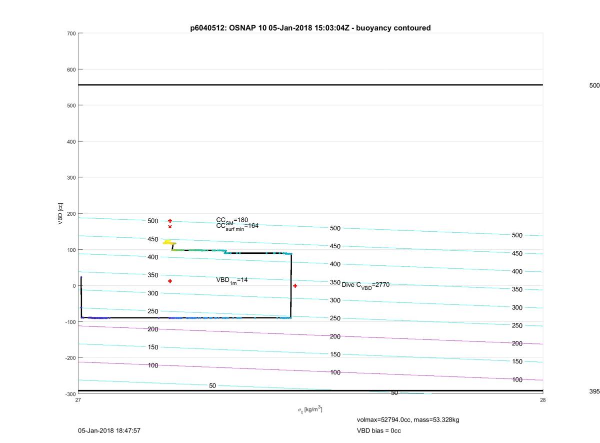Click the x-axis tick label "27"
The image size is (600, 443).
(78, 400)
